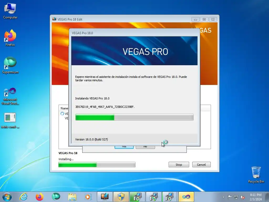
Task: Click the Stop button in VEGAS Pro 18 Edit
Action: pyautogui.click(x=179, y=165)
